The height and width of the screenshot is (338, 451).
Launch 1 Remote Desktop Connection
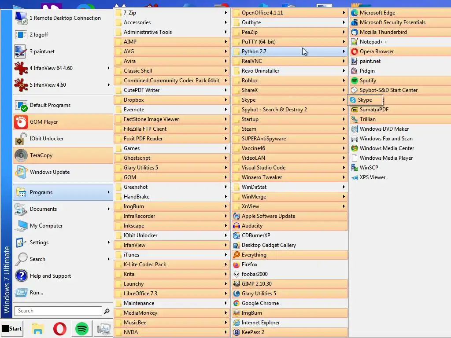(x=63, y=18)
